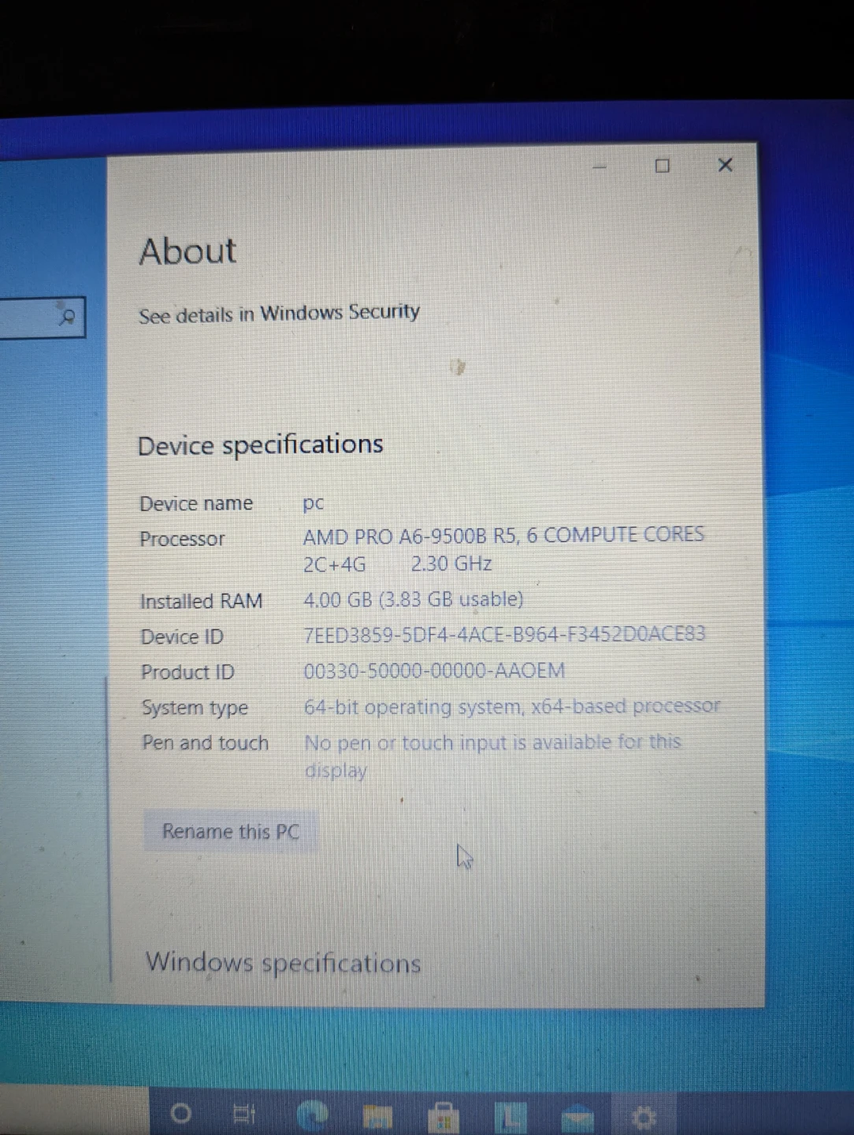The width and height of the screenshot is (854, 1135).
Task: Click the 64-bit operating system text
Action: pyautogui.click(x=512, y=706)
